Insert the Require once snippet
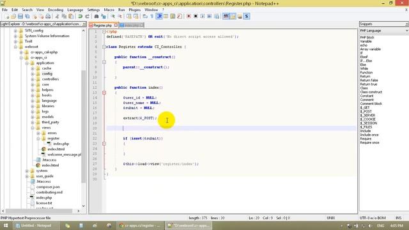The height and width of the screenshot is (230, 409). [369, 142]
